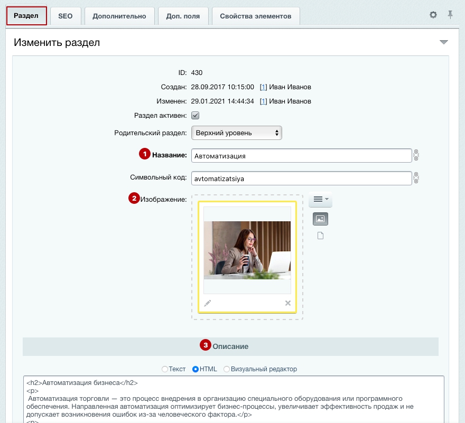The image size is (465, 423).
Task: Click the modified date 29.01.2021 14:44:34
Action: tap(222, 101)
